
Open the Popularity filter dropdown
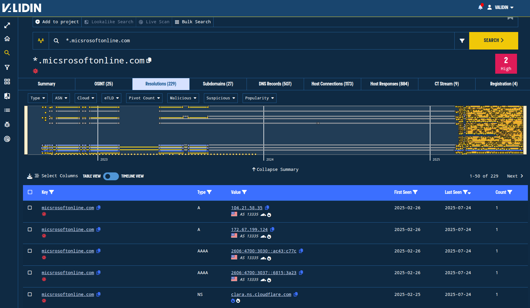pyautogui.click(x=260, y=98)
